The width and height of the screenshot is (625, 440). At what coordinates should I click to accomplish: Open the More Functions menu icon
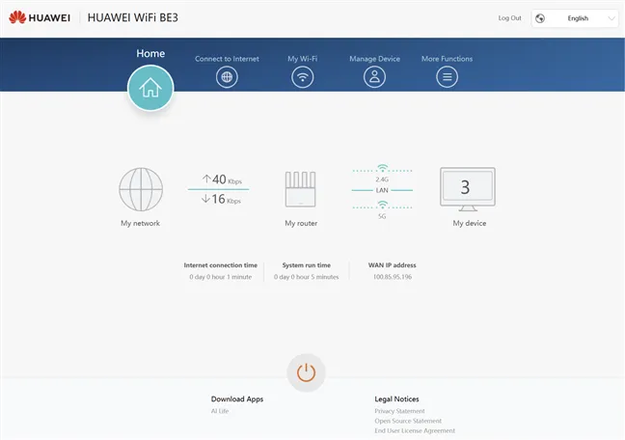[447, 76]
